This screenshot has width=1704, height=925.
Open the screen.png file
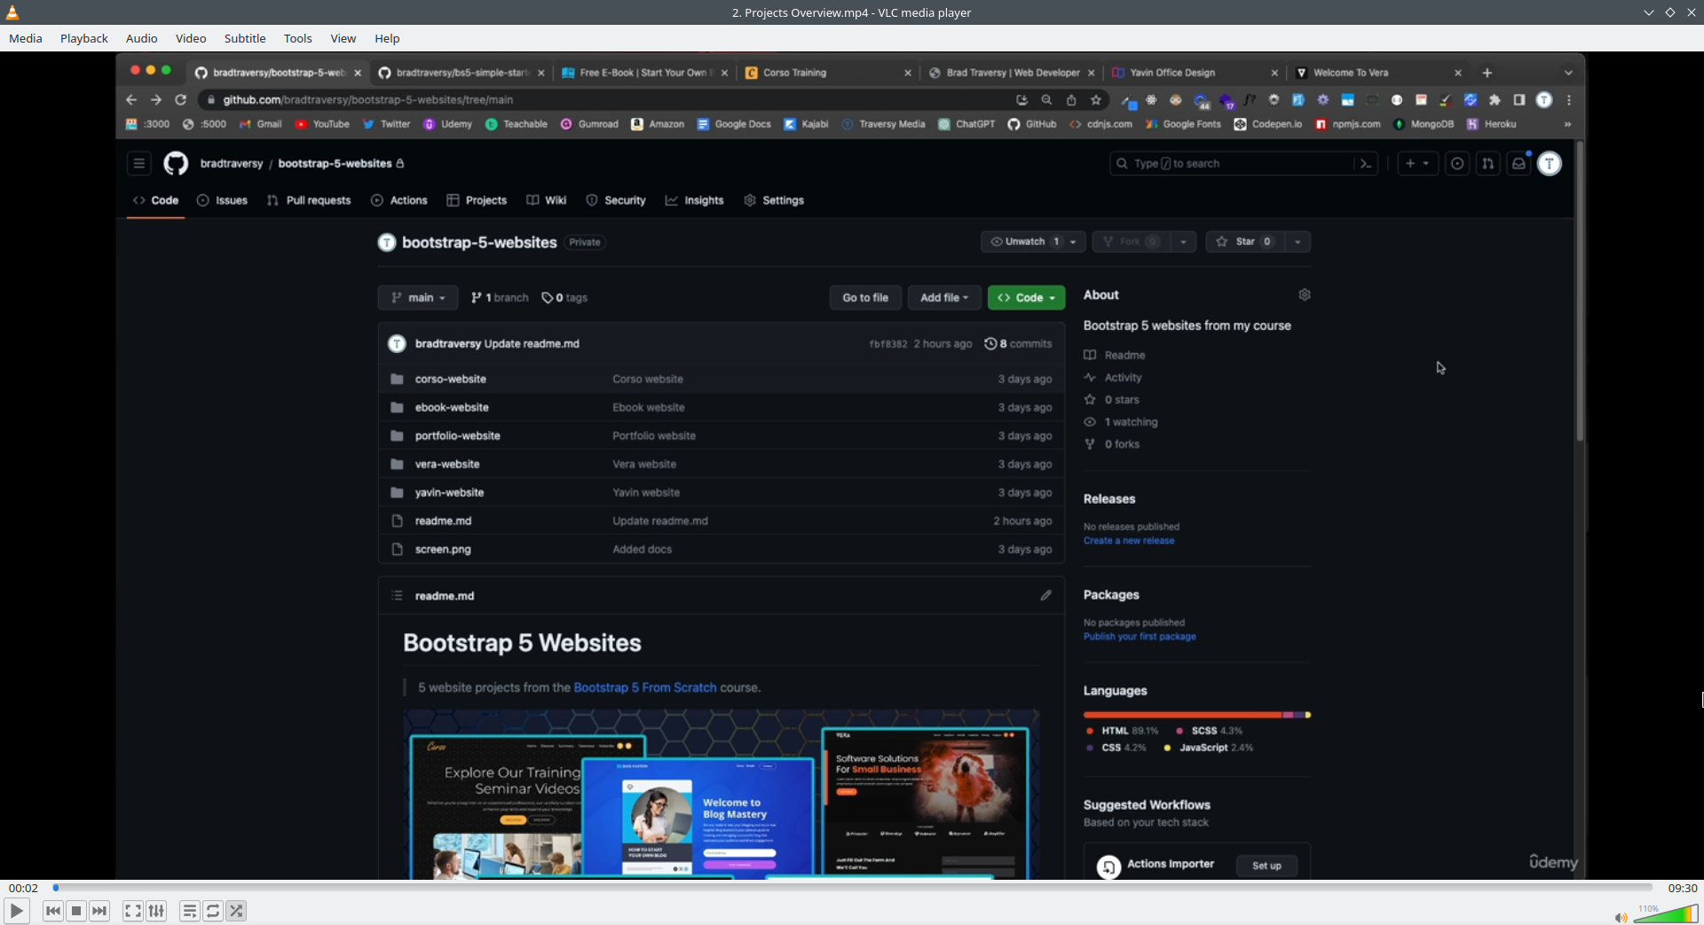(x=443, y=549)
